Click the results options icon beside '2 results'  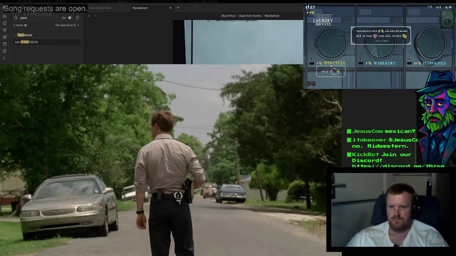25,25
